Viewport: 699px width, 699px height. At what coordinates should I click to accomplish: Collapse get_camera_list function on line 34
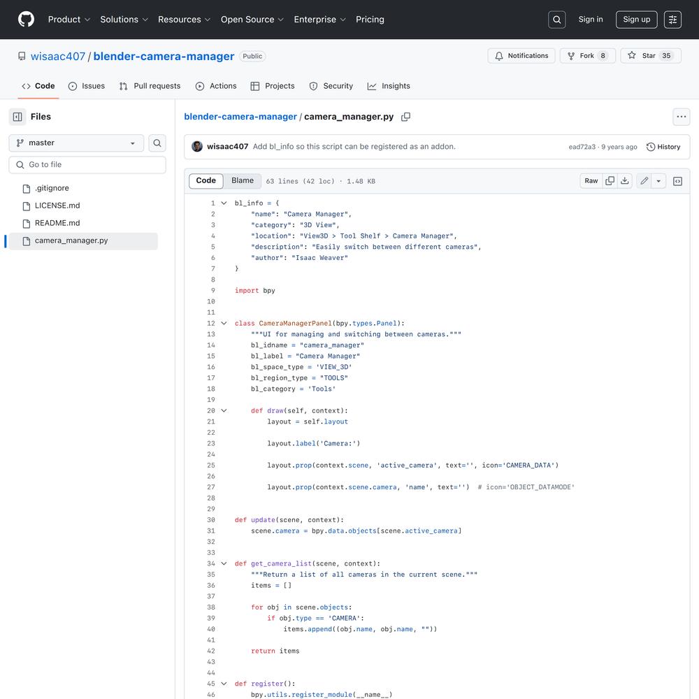(224, 563)
